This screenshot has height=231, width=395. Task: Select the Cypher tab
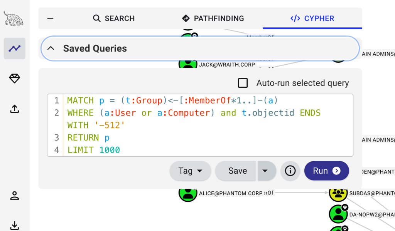(312, 18)
